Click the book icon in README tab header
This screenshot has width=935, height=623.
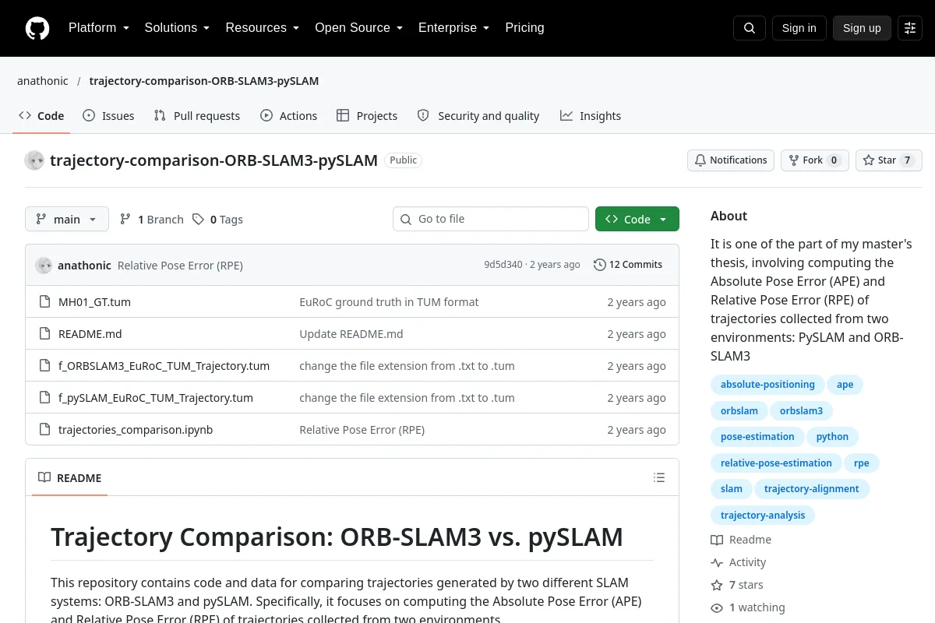coord(44,477)
